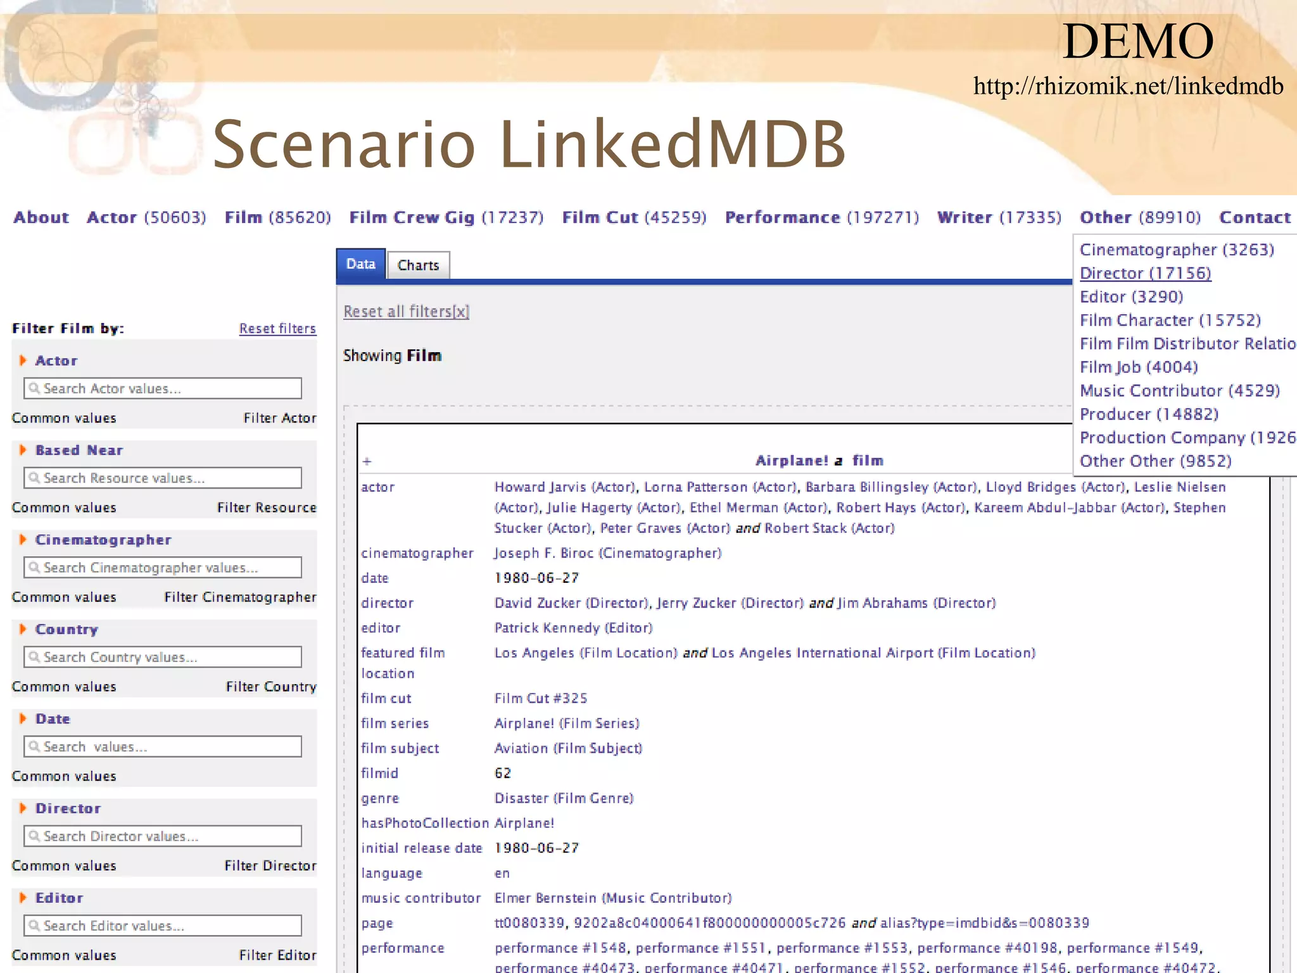Open the Writer (17335) menu
The image size is (1297, 973).
point(999,217)
